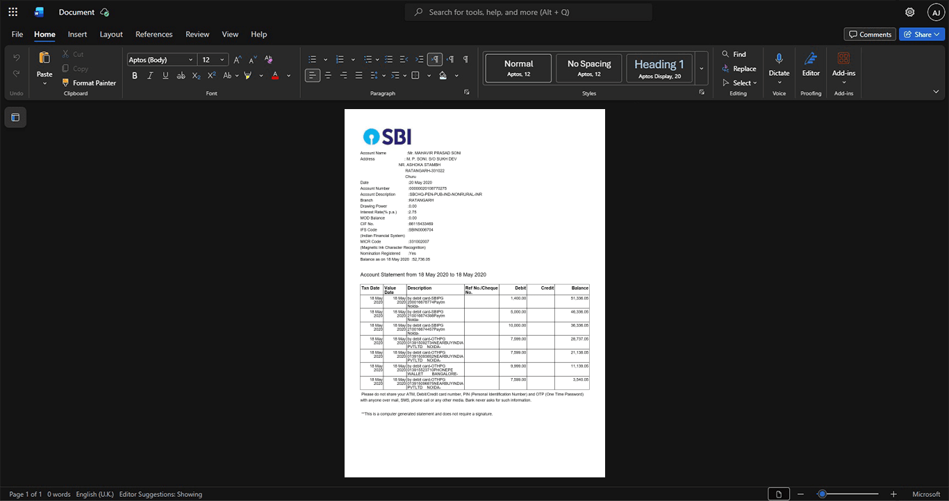Click Find in the Editing group
This screenshot has width=949, height=501.
734,54
